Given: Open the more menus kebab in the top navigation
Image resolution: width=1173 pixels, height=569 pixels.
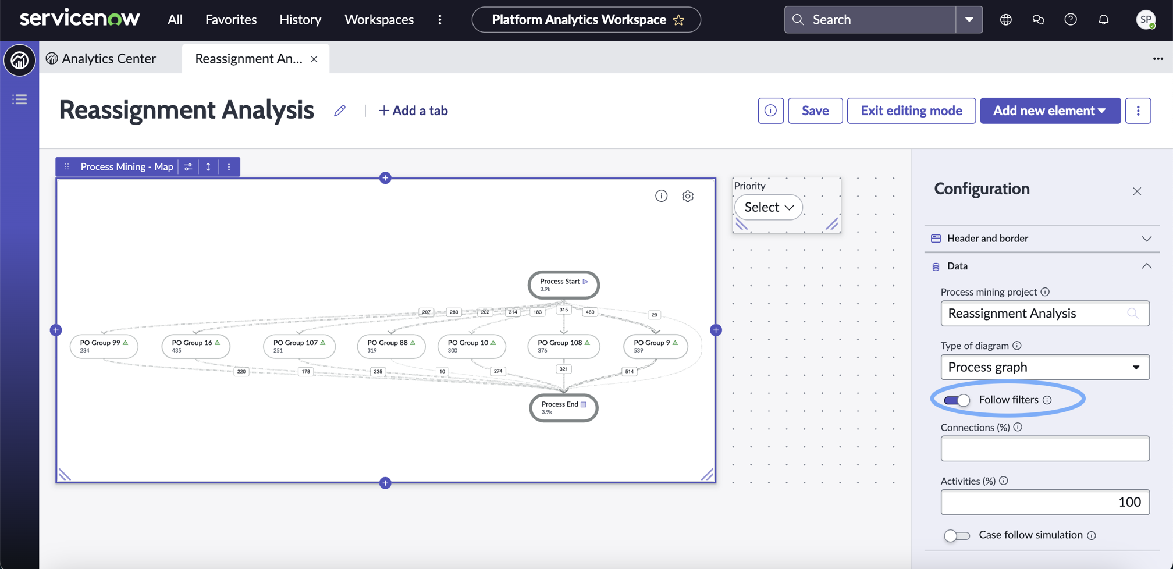Looking at the screenshot, I should pyautogui.click(x=440, y=20).
